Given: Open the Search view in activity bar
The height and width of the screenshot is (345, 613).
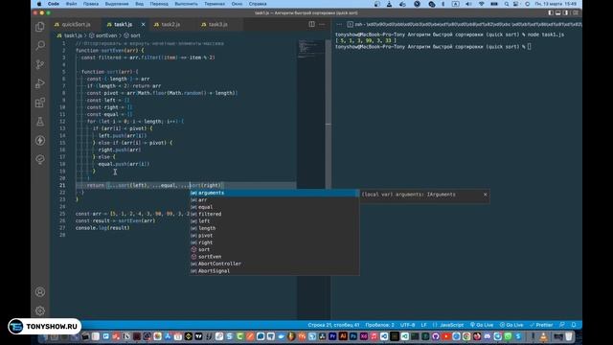Looking at the screenshot, I should point(40,45).
